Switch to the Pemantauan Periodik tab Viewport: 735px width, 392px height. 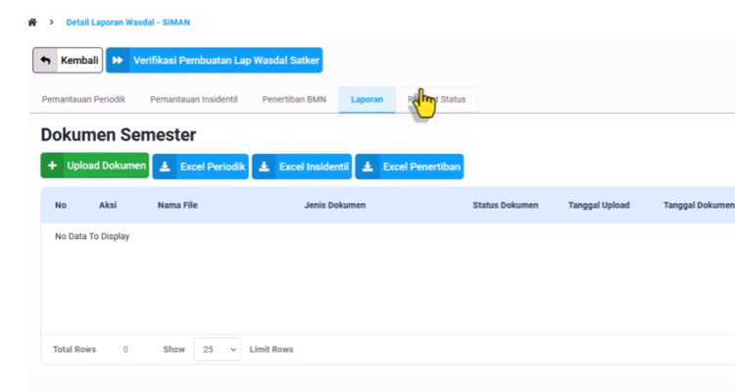click(83, 99)
